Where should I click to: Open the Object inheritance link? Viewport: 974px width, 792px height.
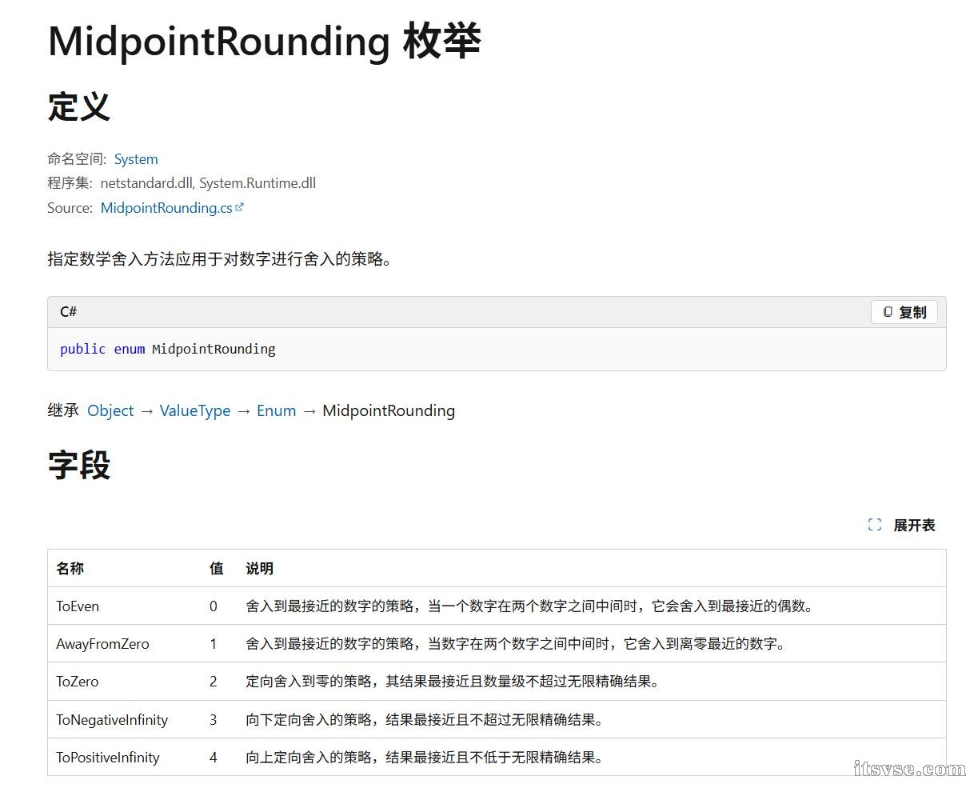tap(110, 410)
